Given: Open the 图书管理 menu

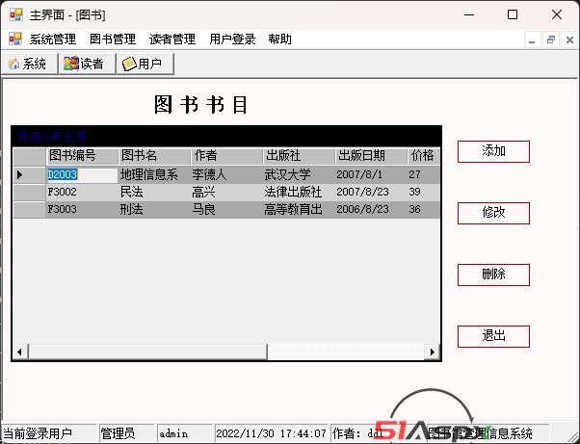Looking at the screenshot, I should coord(113,39).
